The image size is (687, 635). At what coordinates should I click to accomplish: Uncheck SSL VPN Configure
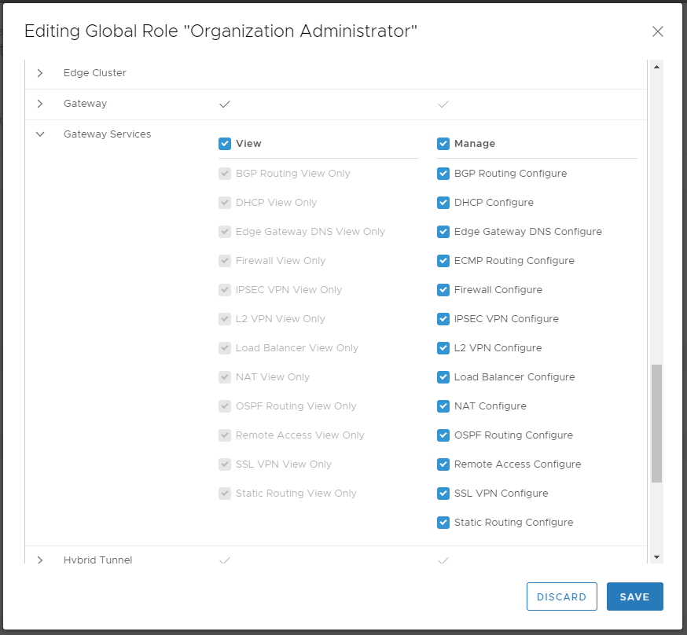443,494
